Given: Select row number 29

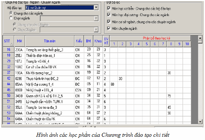Looking at the screenshot, I should click(x=8, y=61).
